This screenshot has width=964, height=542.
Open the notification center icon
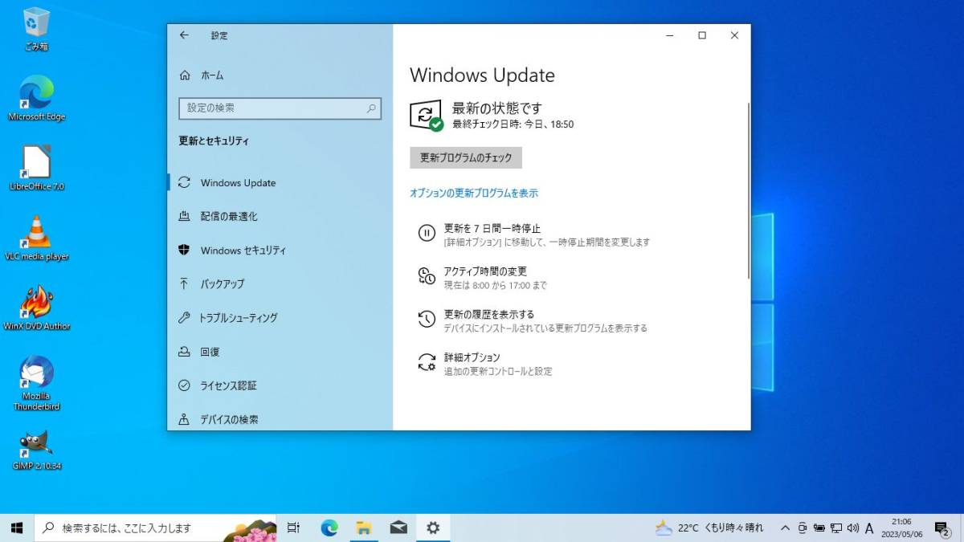point(942,528)
